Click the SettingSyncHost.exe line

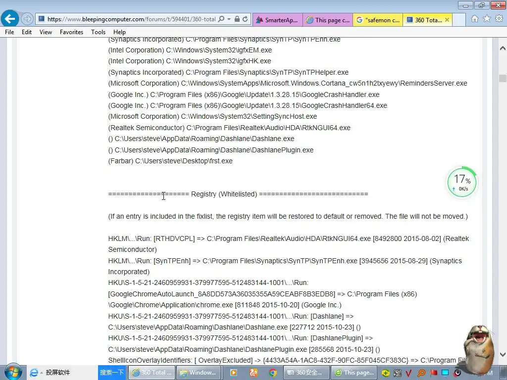(x=212, y=116)
